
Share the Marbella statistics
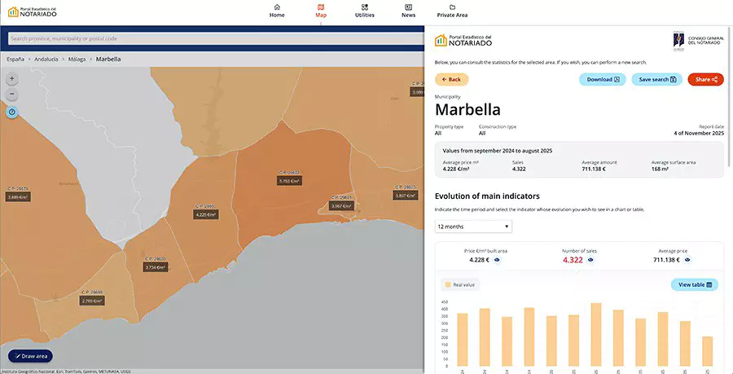click(705, 79)
